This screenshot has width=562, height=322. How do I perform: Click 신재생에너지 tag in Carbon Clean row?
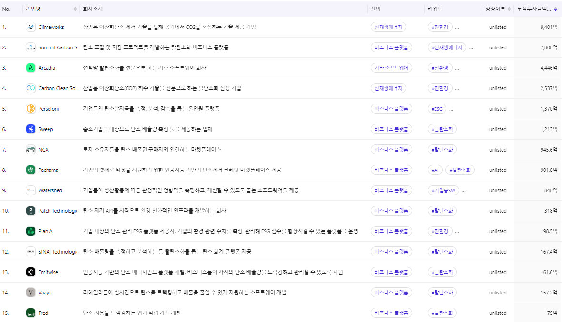coord(388,88)
